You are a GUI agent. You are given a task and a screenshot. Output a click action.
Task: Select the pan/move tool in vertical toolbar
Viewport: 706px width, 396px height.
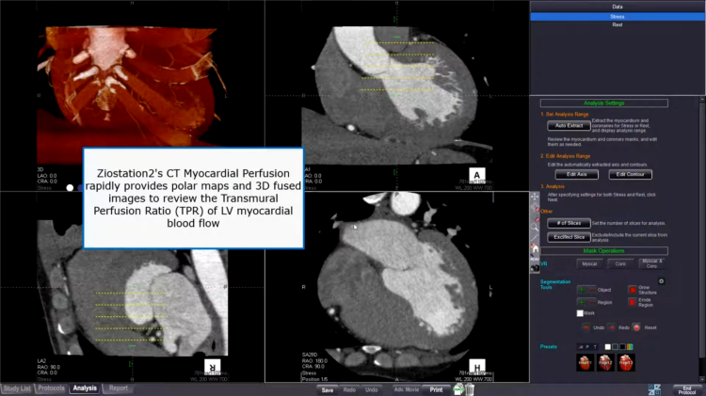[x=535, y=197]
